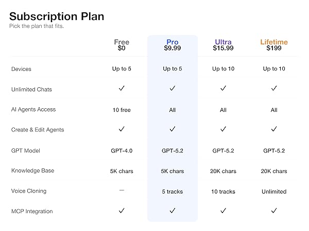Click the Free plan Voice Cloning dash
The image size is (309, 231).
(x=122, y=190)
